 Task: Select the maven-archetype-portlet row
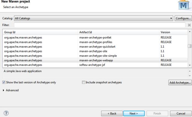[x=95, y=37]
